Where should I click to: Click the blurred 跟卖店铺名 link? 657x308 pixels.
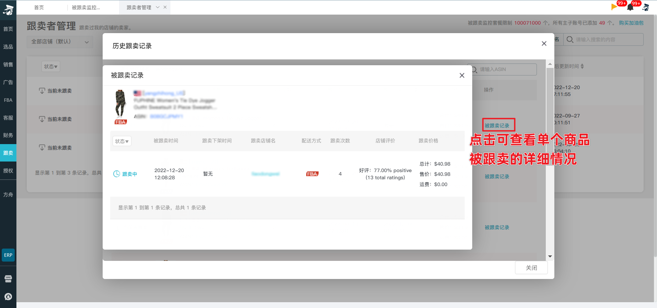pos(266,174)
